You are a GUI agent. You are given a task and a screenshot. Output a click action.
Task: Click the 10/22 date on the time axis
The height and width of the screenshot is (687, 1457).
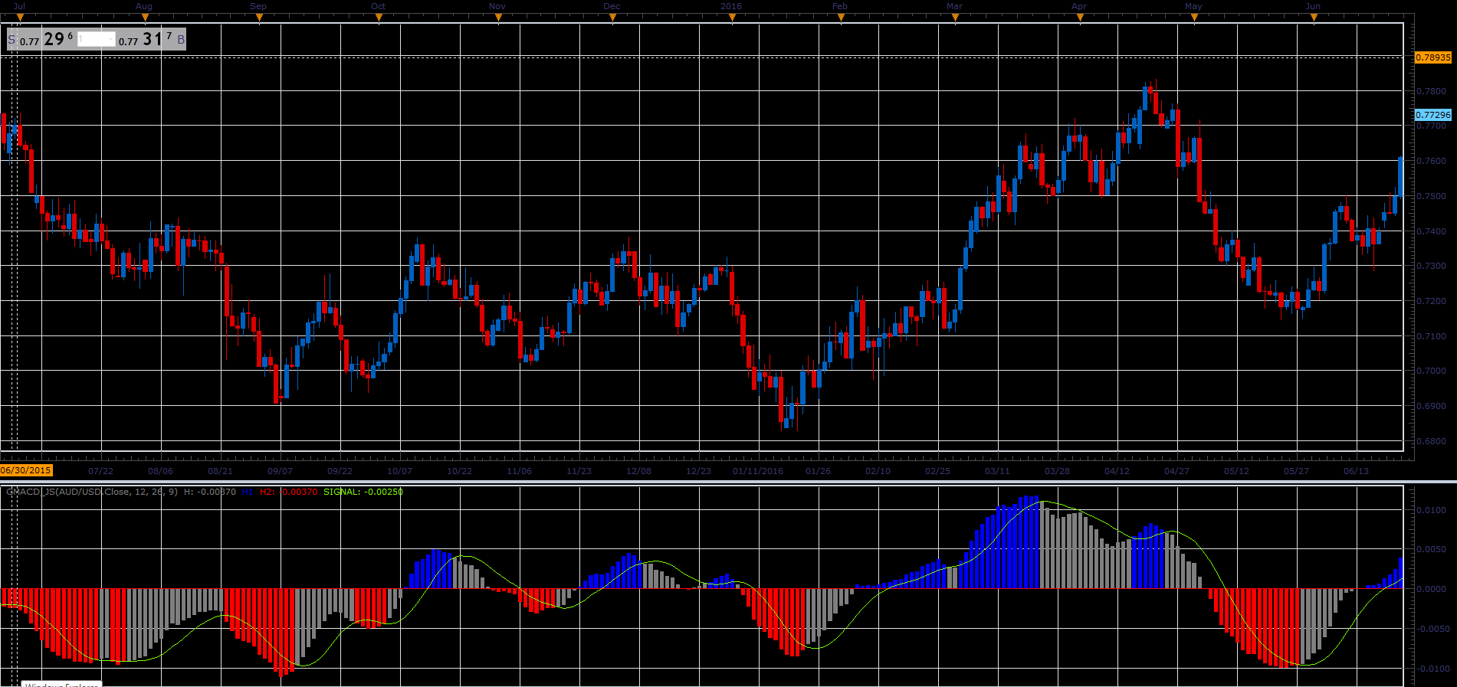pos(459,471)
